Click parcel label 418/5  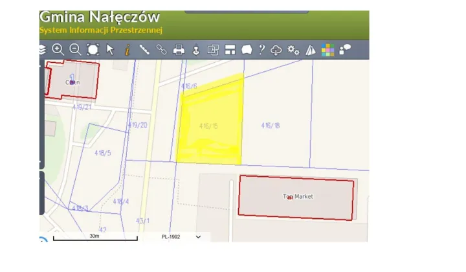tap(102, 153)
